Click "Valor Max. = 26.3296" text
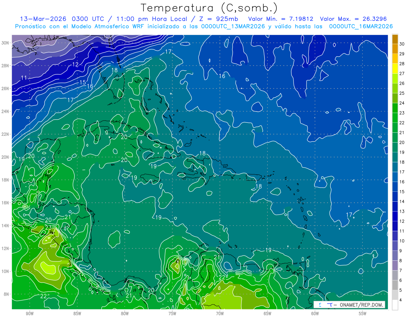This screenshot has height=318, width=411. 353,19
